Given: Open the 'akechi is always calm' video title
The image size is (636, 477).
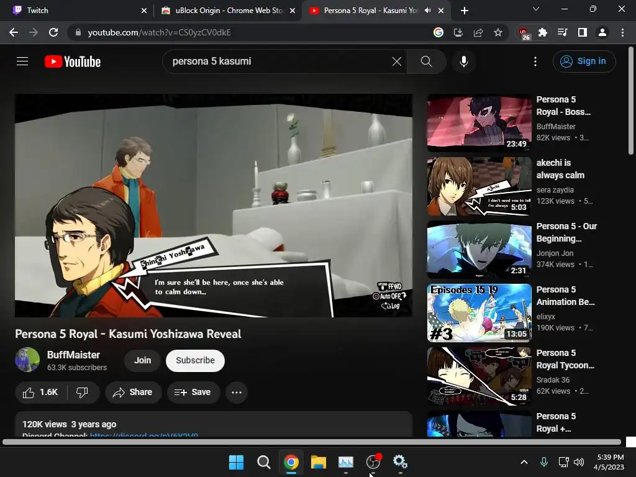Looking at the screenshot, I should pos(560,169).
